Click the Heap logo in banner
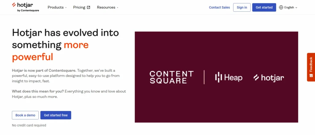 click(x=229, y=78)
